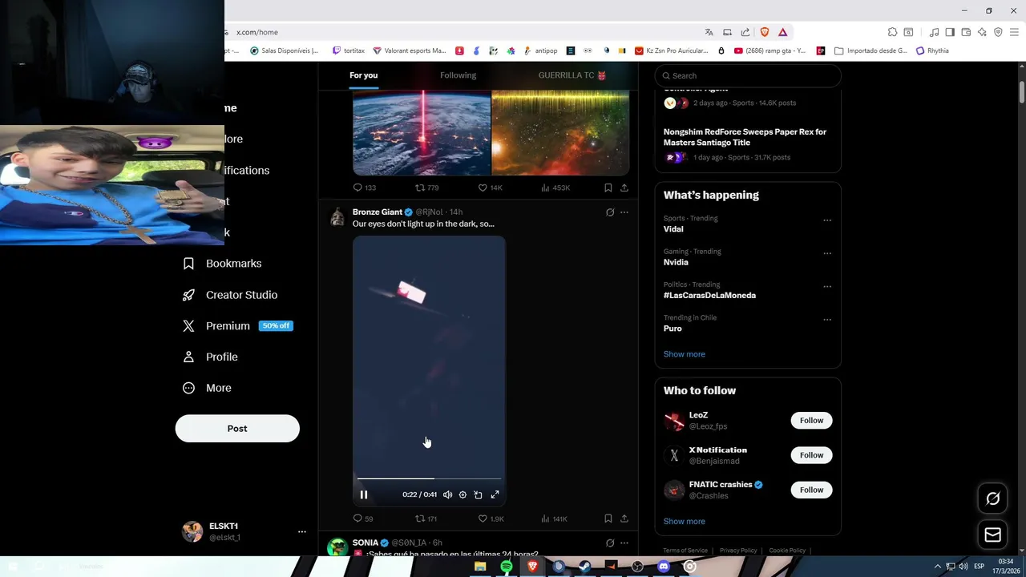Screen dimensions: 1026x577
Task: Like the space images post (14K)
Action: point(490,188)
